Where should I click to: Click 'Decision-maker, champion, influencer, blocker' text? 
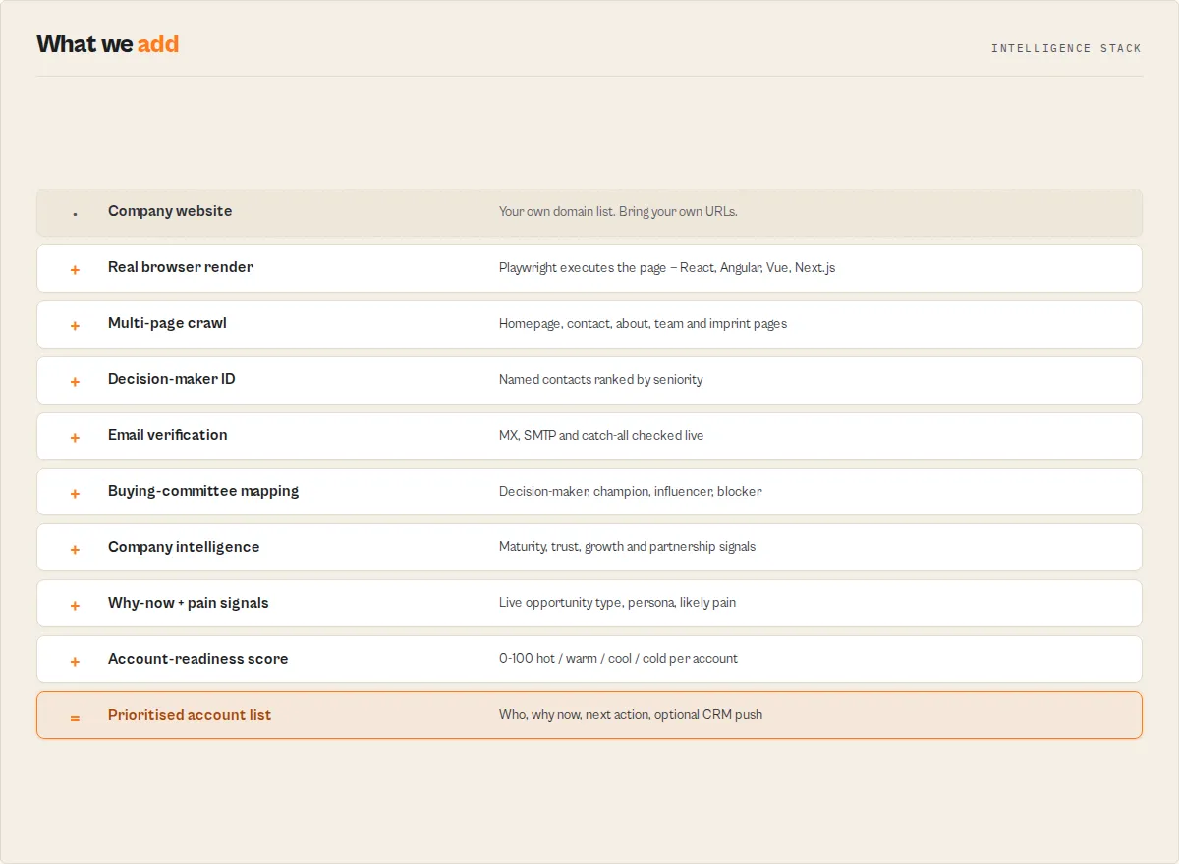630,491
